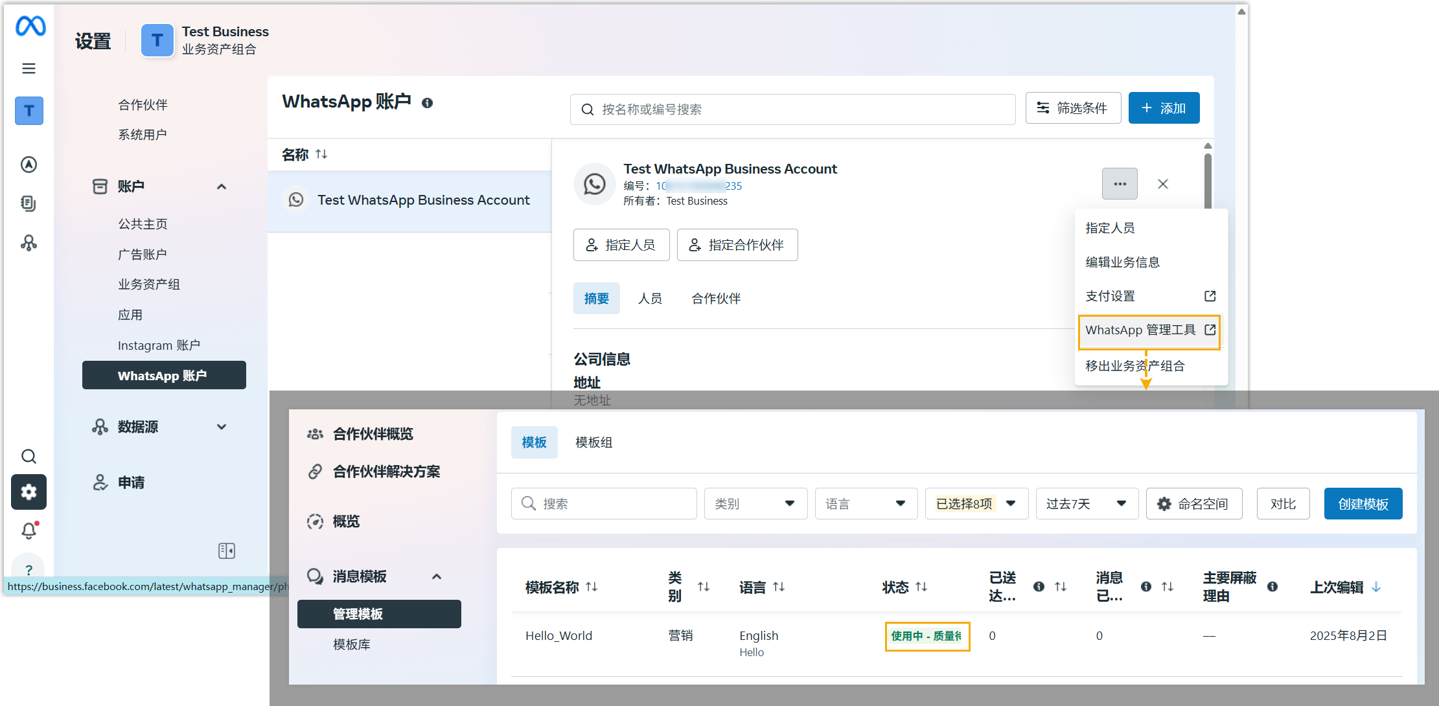1439x706 pixels.
Task: Click the 按名称或编号搜索 search field
Action: tap(792, 109)
